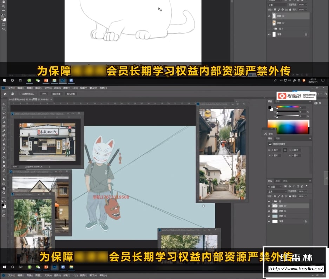The image size is (329, 279).
Task: Click the 填充屏幕 fill screen button
Action: [71, 94]
